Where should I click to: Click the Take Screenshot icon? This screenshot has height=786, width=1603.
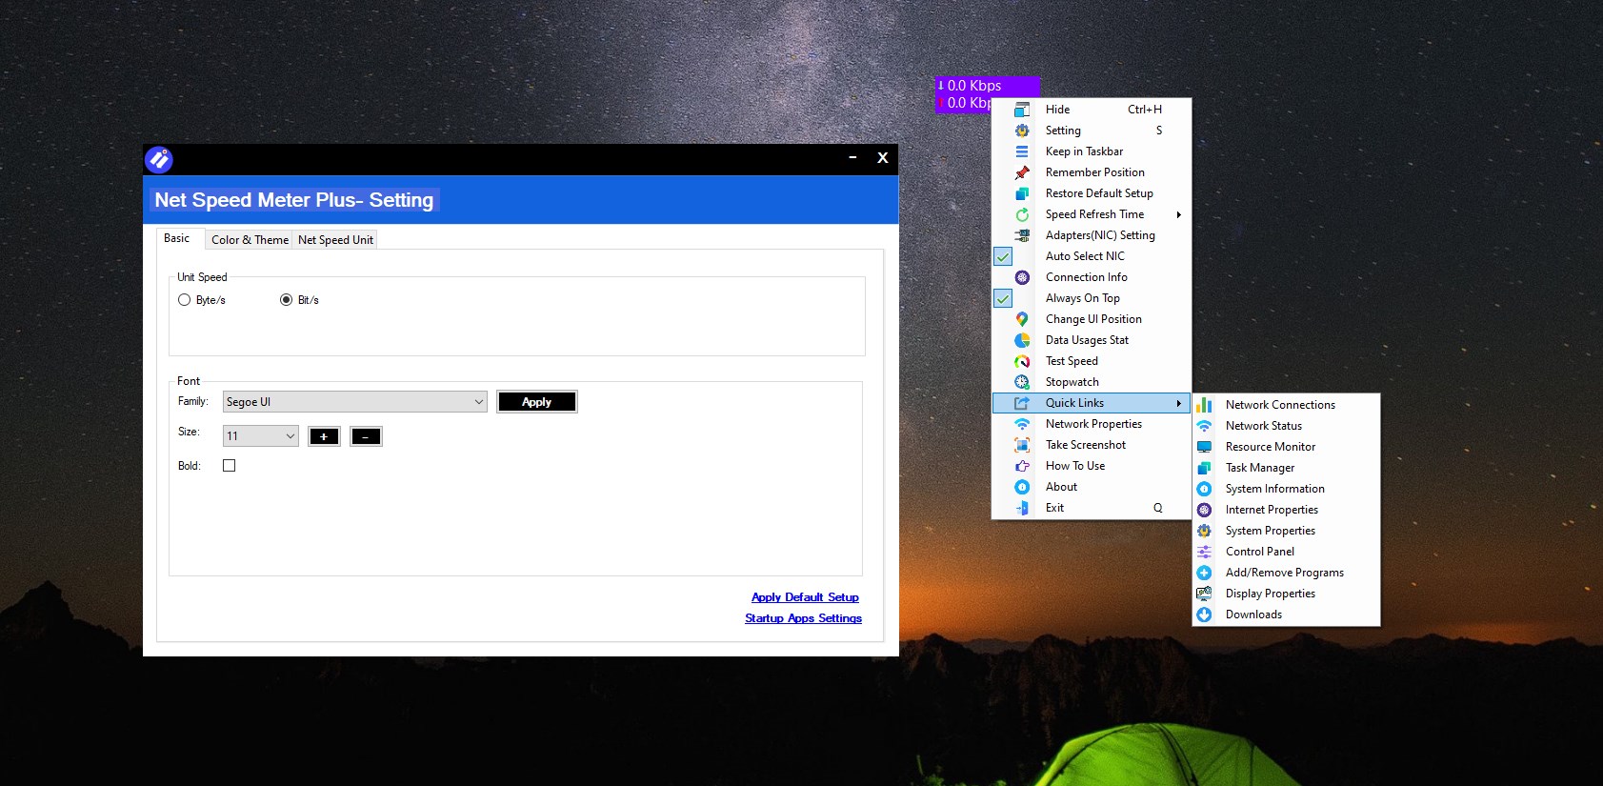coord(1022,445)
